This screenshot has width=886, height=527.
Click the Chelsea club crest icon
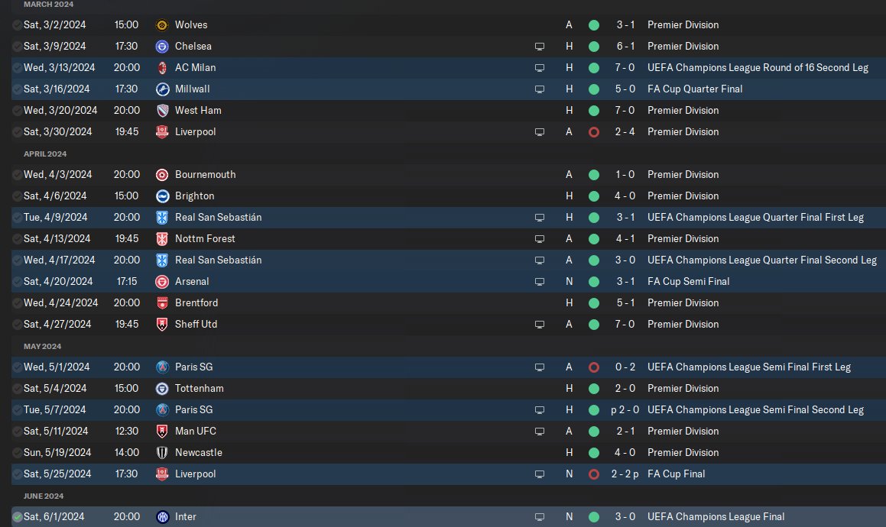point(161,47)
